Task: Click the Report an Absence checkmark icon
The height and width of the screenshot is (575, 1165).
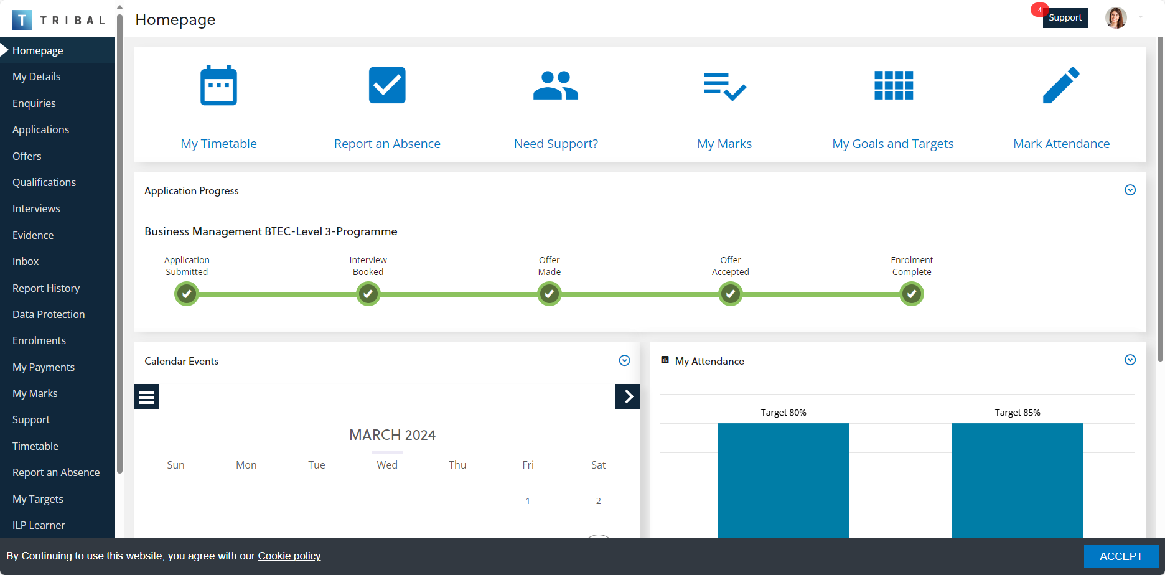Action: tap(387, 85)
